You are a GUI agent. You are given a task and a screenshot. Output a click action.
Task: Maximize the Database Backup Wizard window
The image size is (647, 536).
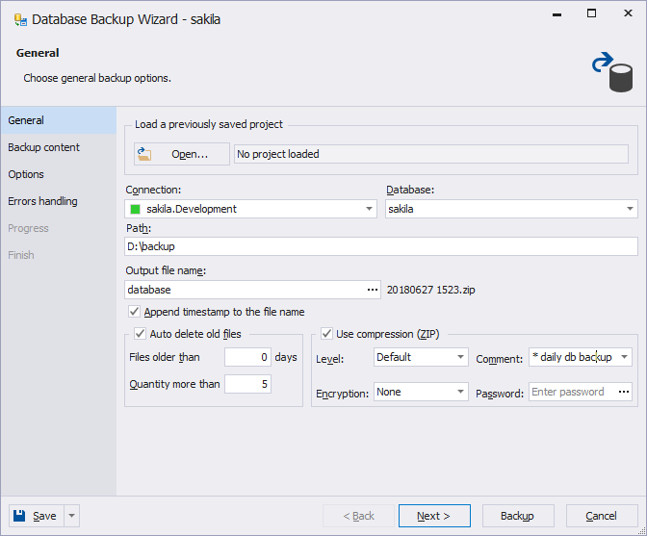click(591, 13)
